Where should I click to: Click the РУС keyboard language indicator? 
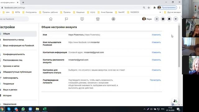pyautogui.click(x=163, y=109)
